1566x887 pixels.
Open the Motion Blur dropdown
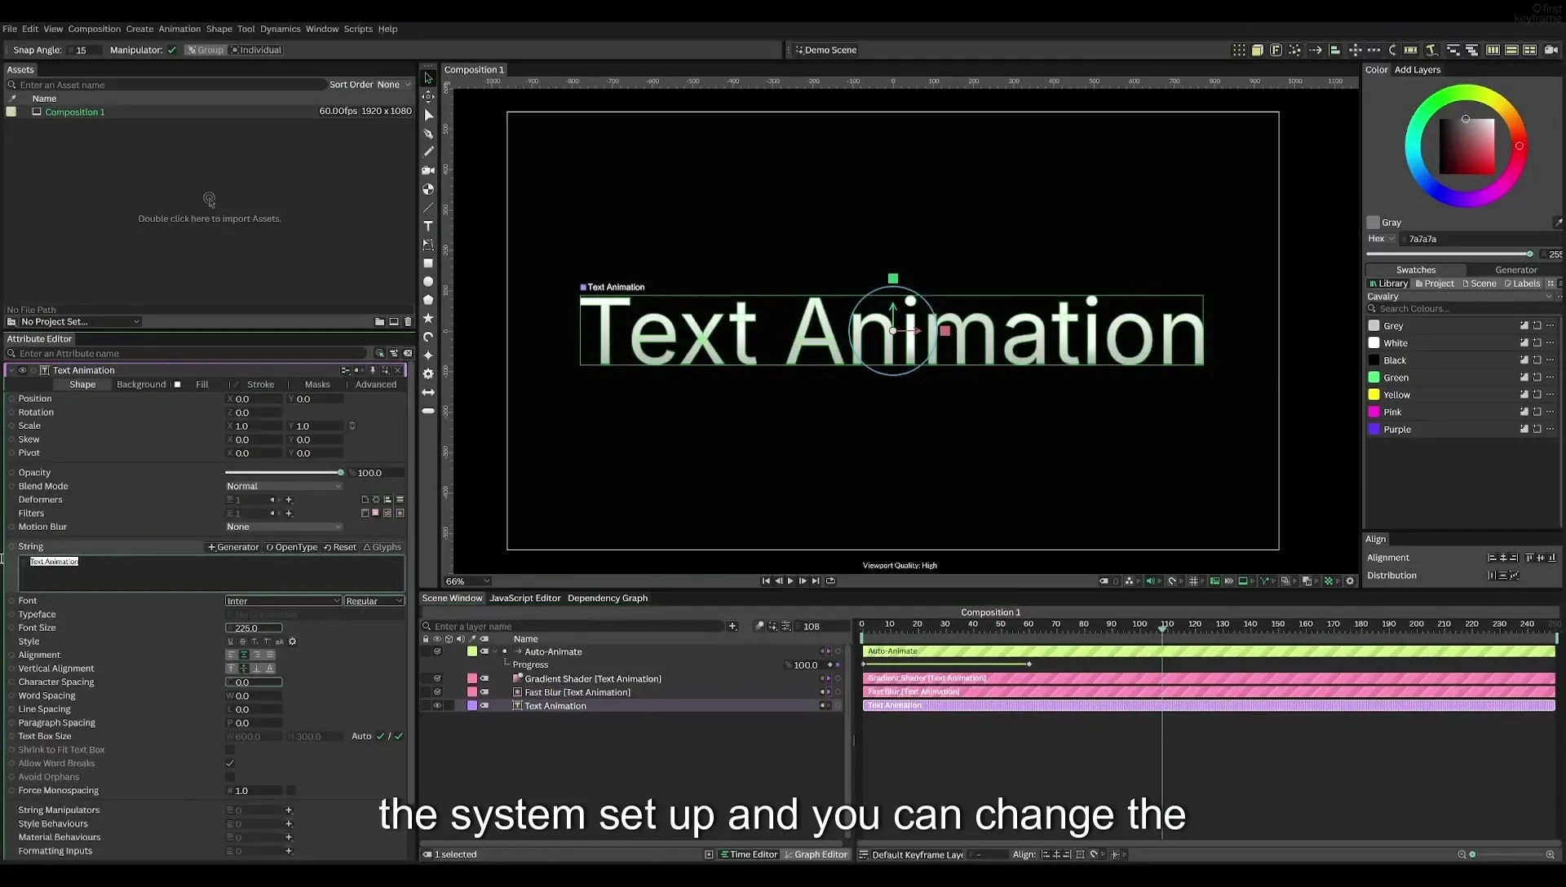point(284,527)
